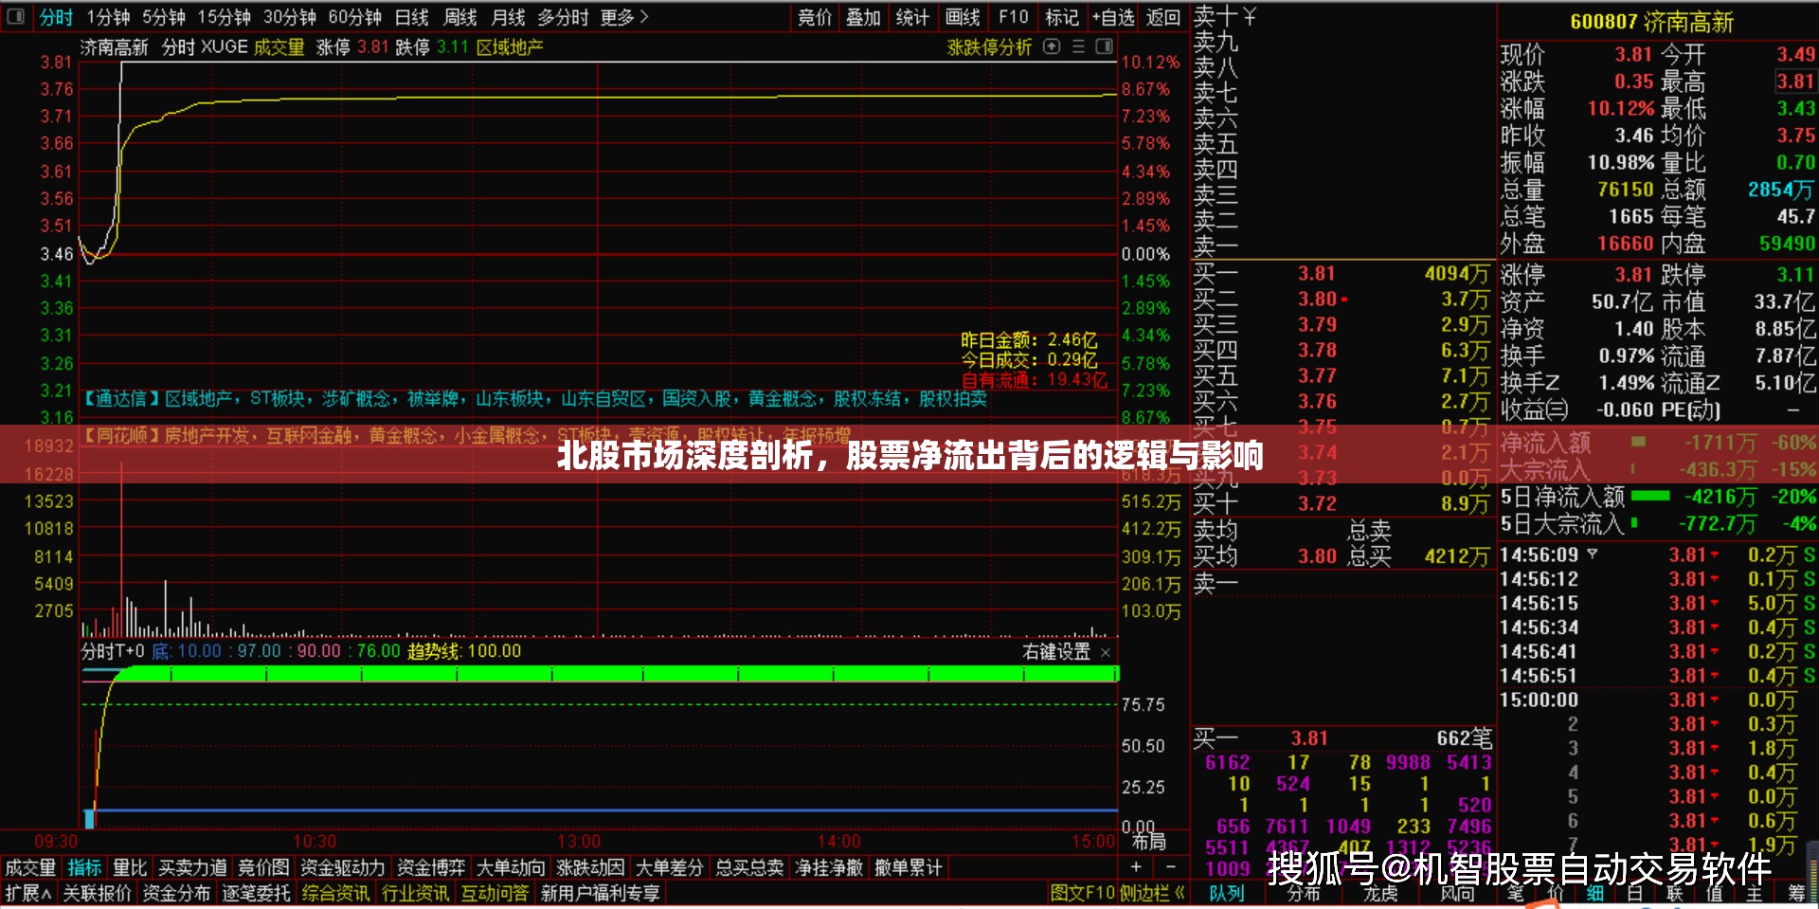Open 涨跌停分析 link
This screenshot has width=1819, height=909.
point(989,47)
